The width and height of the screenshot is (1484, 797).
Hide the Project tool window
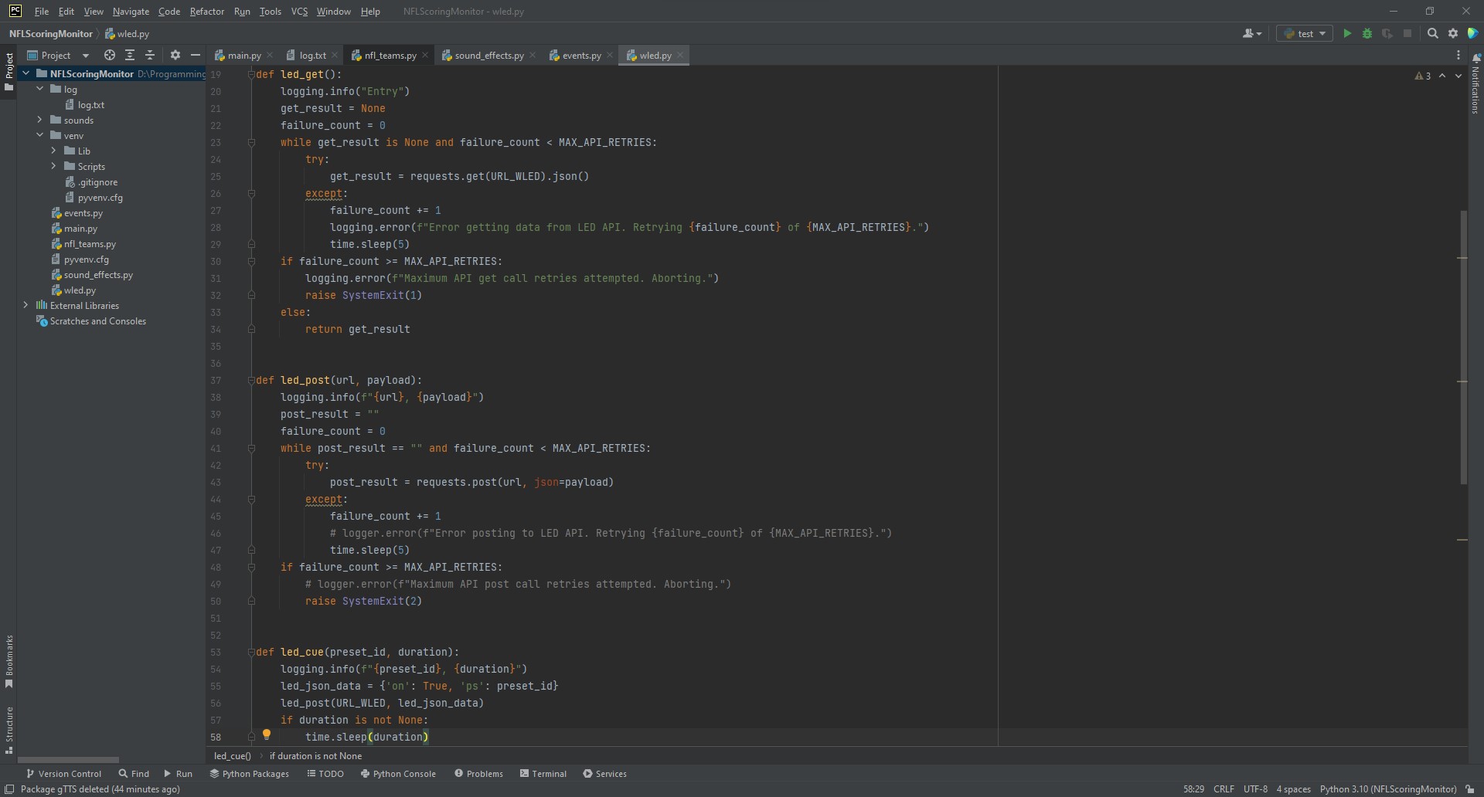point(196,55)
